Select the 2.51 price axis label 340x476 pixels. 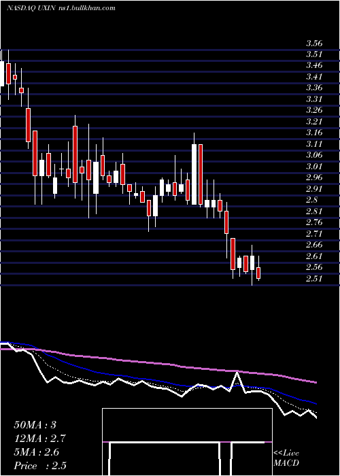314,278
